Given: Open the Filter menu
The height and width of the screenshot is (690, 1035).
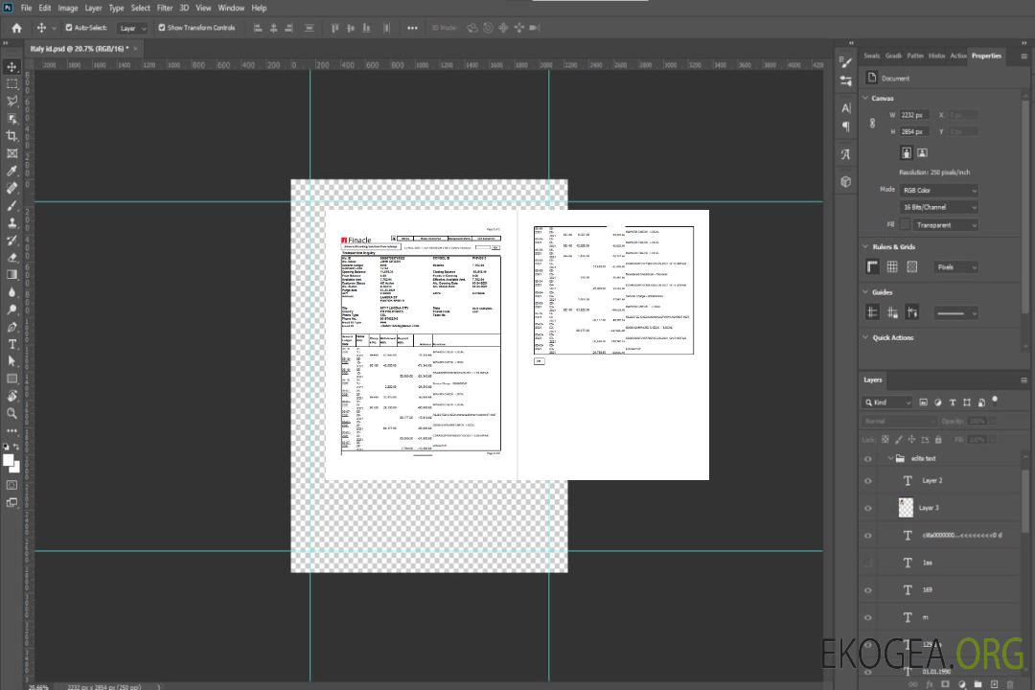Looking at the screenshot, I should (165, 8).
